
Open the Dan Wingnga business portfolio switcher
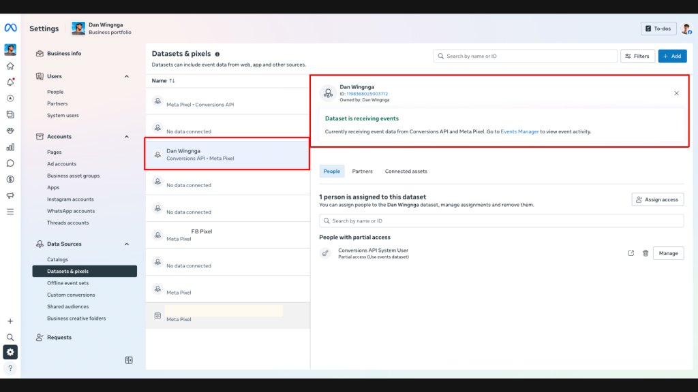tap(102, 29)
